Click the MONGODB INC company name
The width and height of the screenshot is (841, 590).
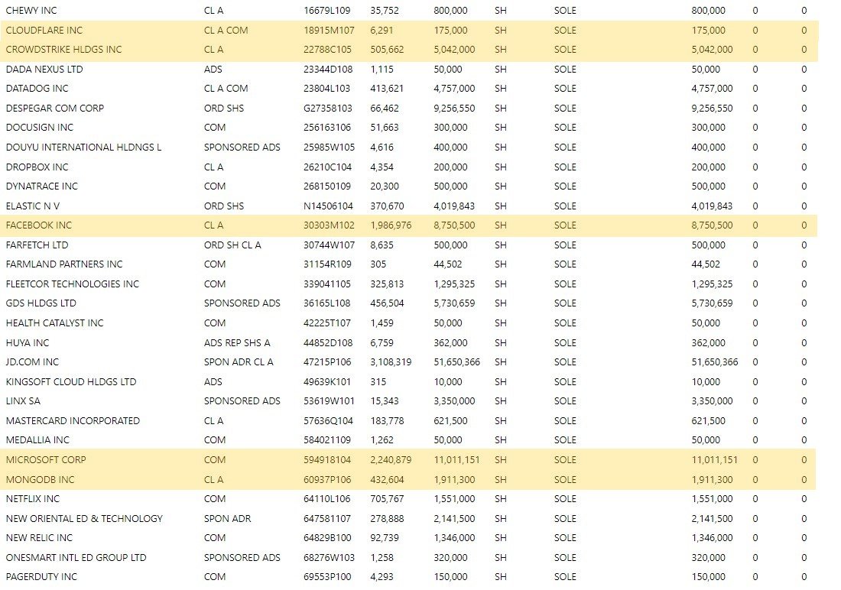pyautogui.click(x=40, y=480)
